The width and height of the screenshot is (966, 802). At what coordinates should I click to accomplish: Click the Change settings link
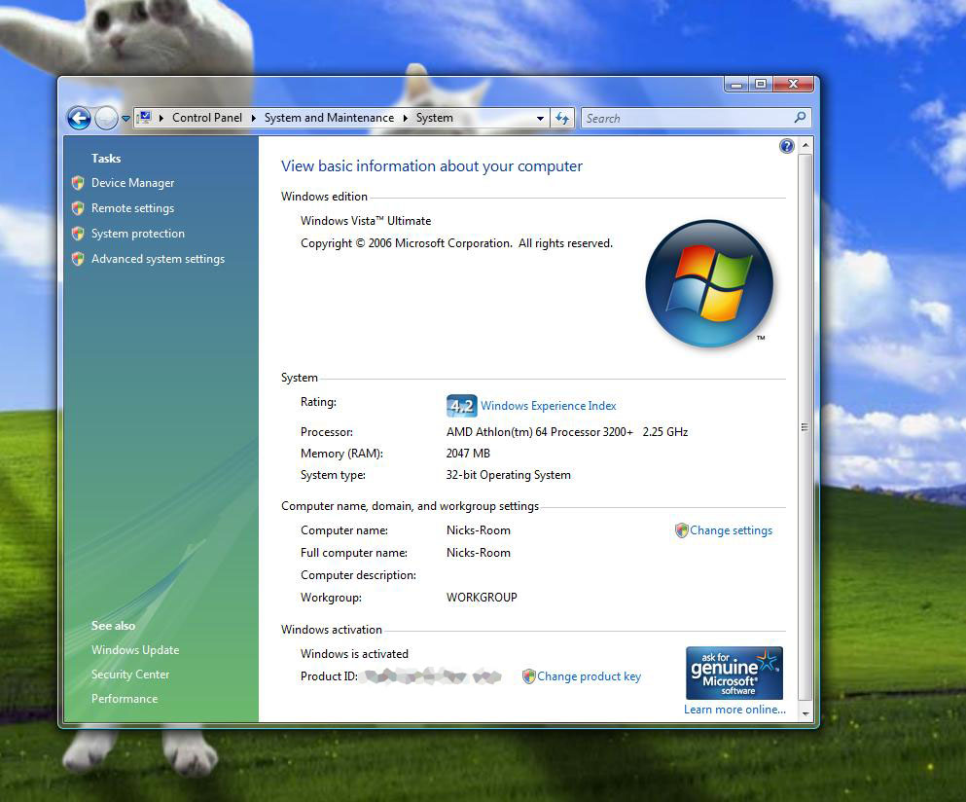point(731,530)
